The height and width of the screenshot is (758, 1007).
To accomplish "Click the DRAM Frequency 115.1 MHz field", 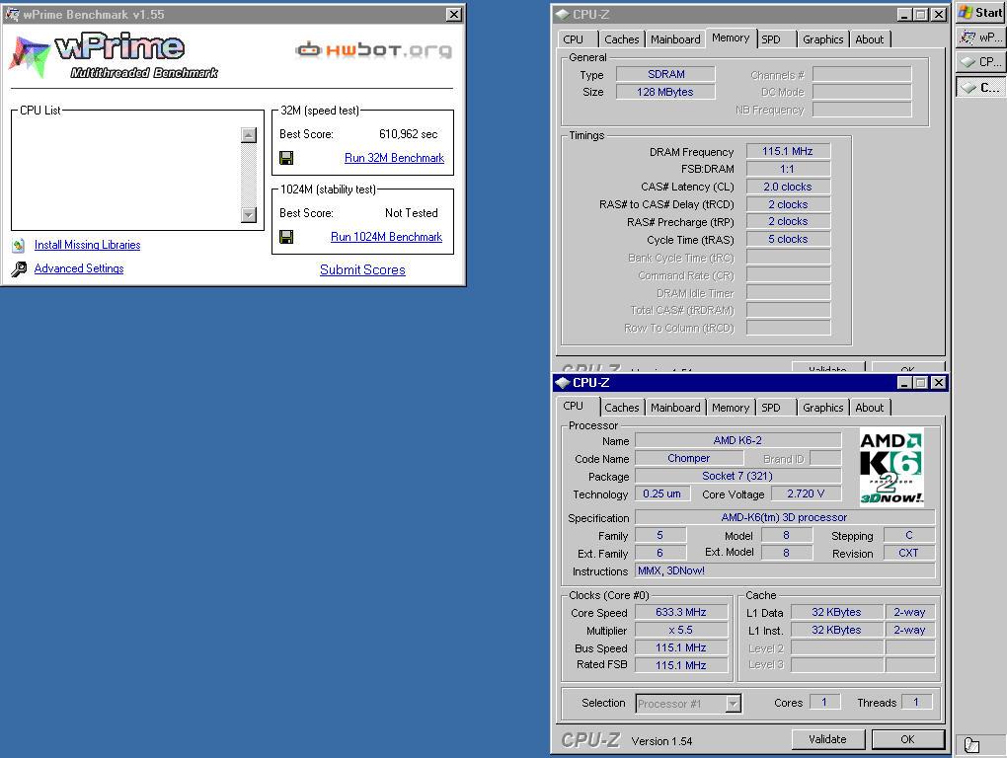I will 788,151.
